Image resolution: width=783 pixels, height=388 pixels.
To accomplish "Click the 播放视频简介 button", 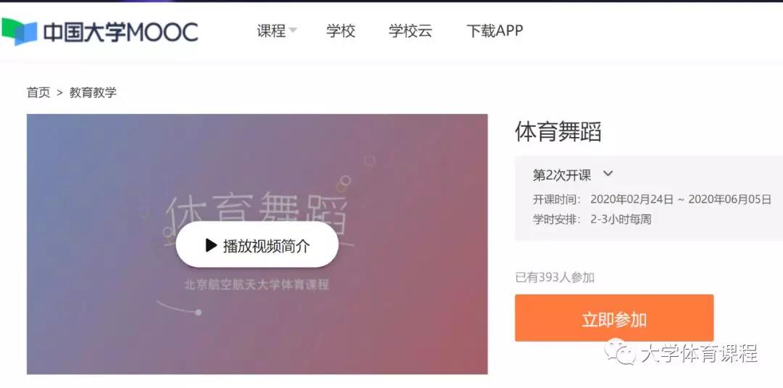I will click(x=257, y=244).
